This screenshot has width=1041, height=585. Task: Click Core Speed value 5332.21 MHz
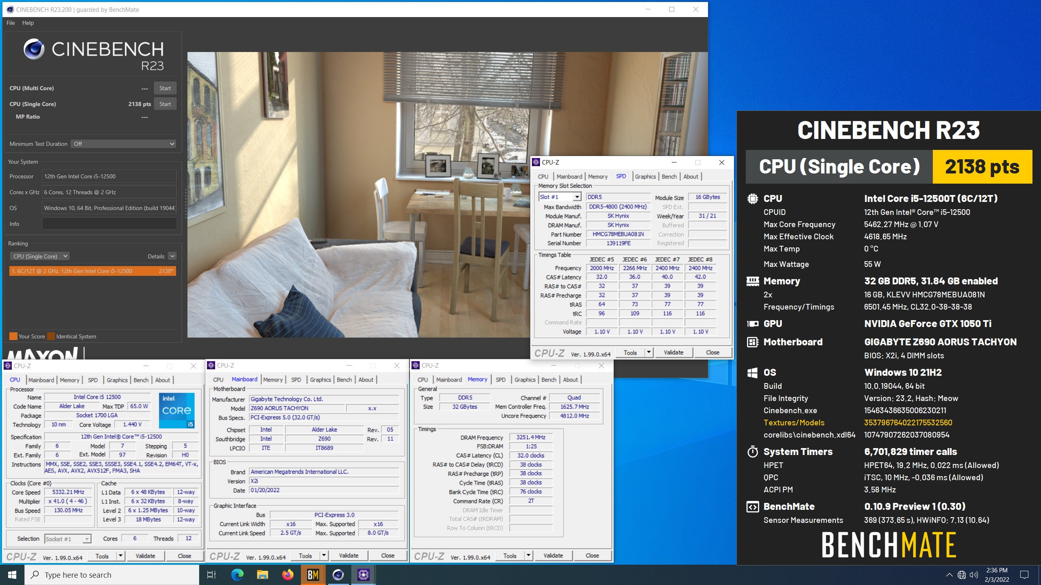[x=68, y=492]
